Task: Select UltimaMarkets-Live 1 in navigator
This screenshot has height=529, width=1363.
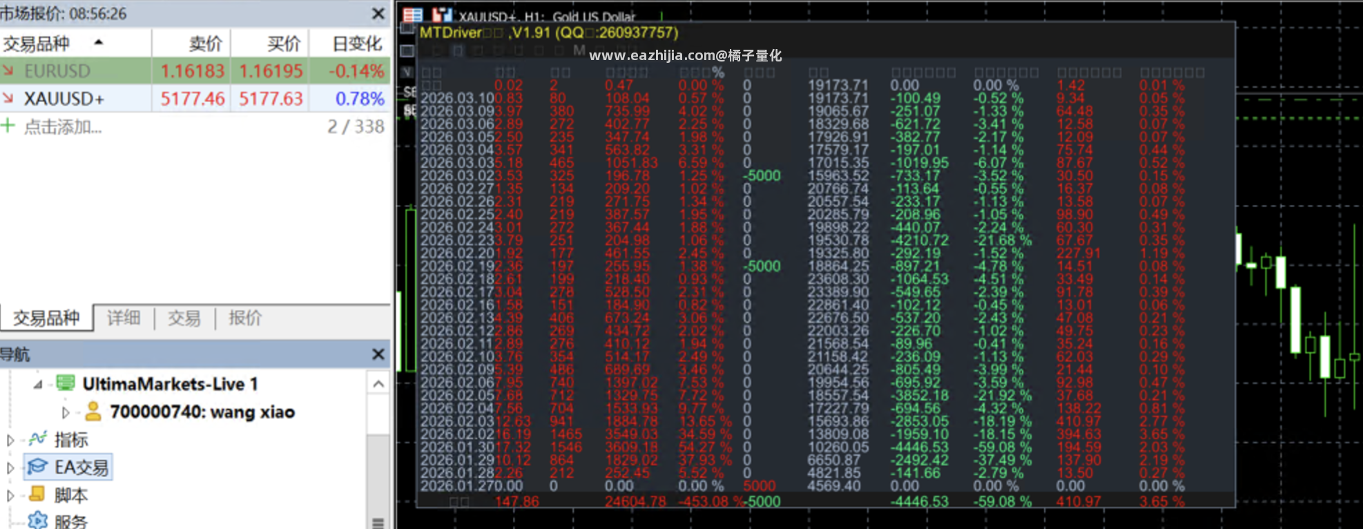Action: pyautogui.click(x=170, y=384)
